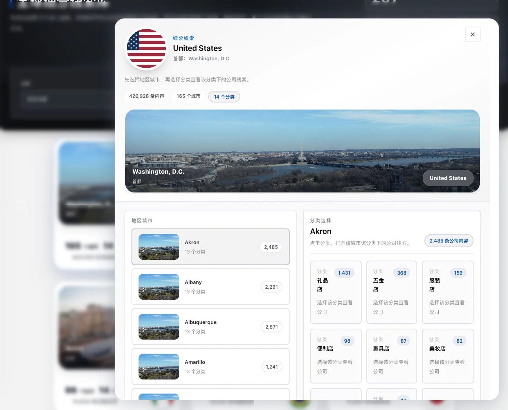Open the Washington, D.C. panorama banner image
508x410 pixels.
coord(302,151)
